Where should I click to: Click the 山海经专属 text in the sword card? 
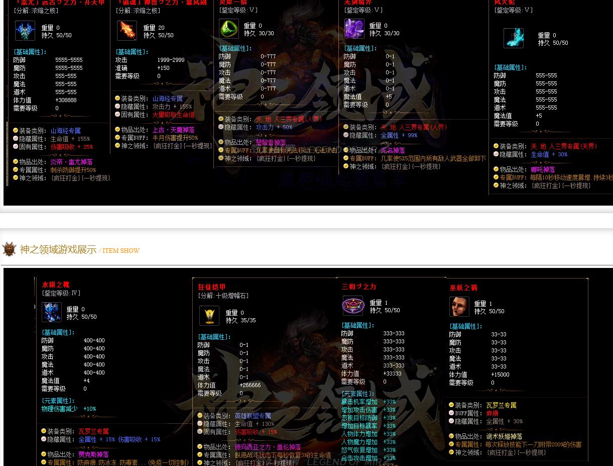168,99
